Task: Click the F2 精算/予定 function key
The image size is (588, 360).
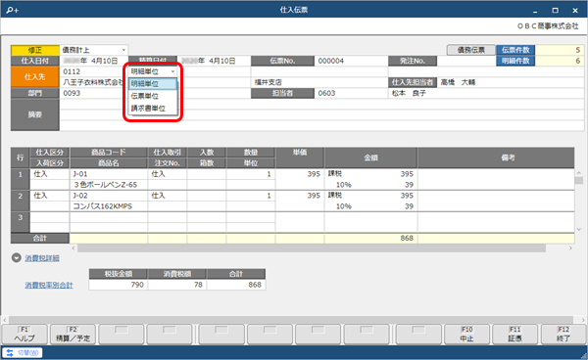Action: click(73, 334)
